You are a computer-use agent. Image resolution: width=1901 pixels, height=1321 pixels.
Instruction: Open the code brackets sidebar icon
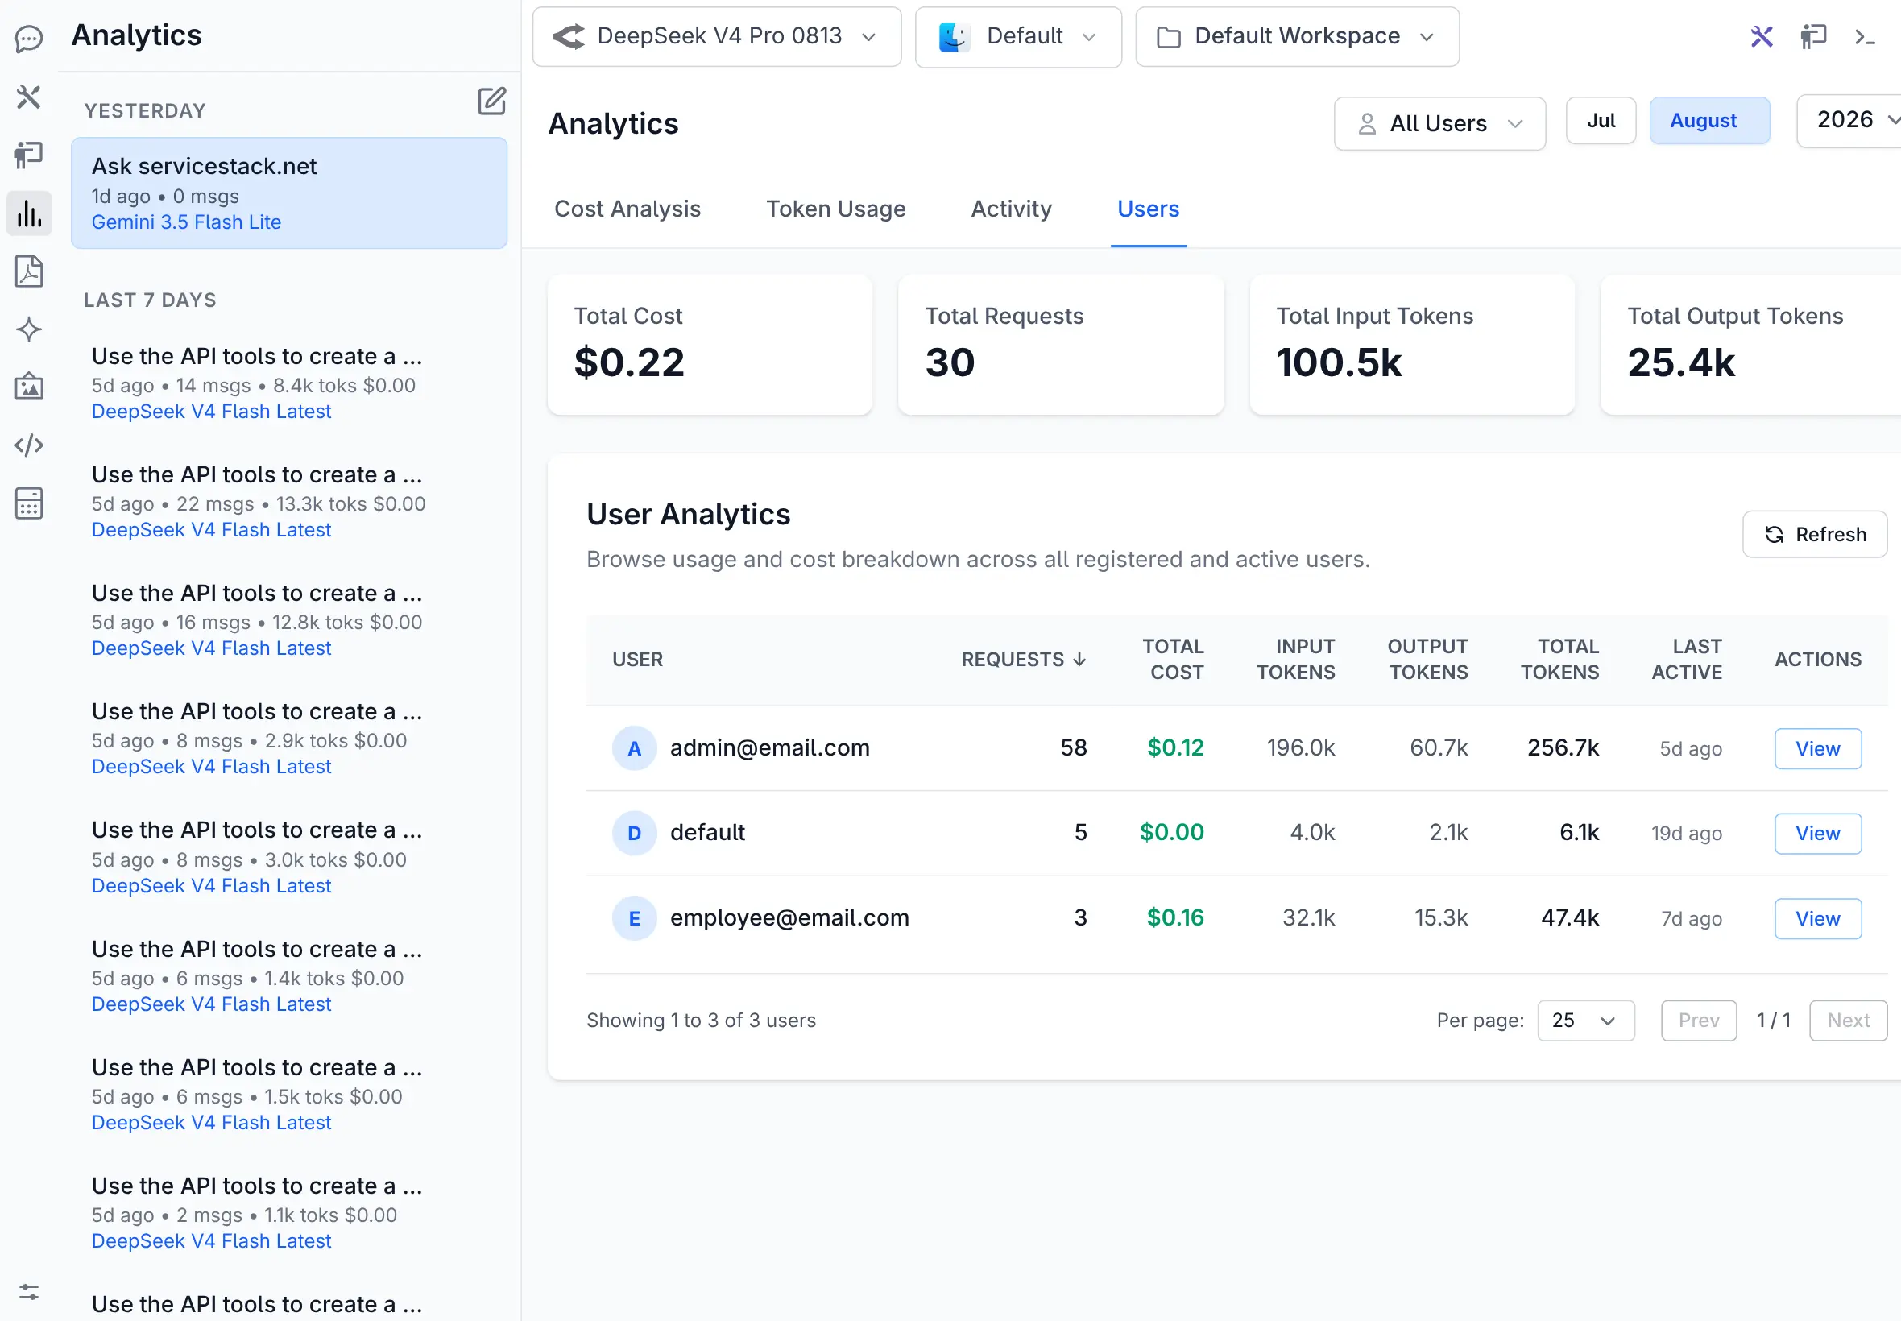[29, 445]
